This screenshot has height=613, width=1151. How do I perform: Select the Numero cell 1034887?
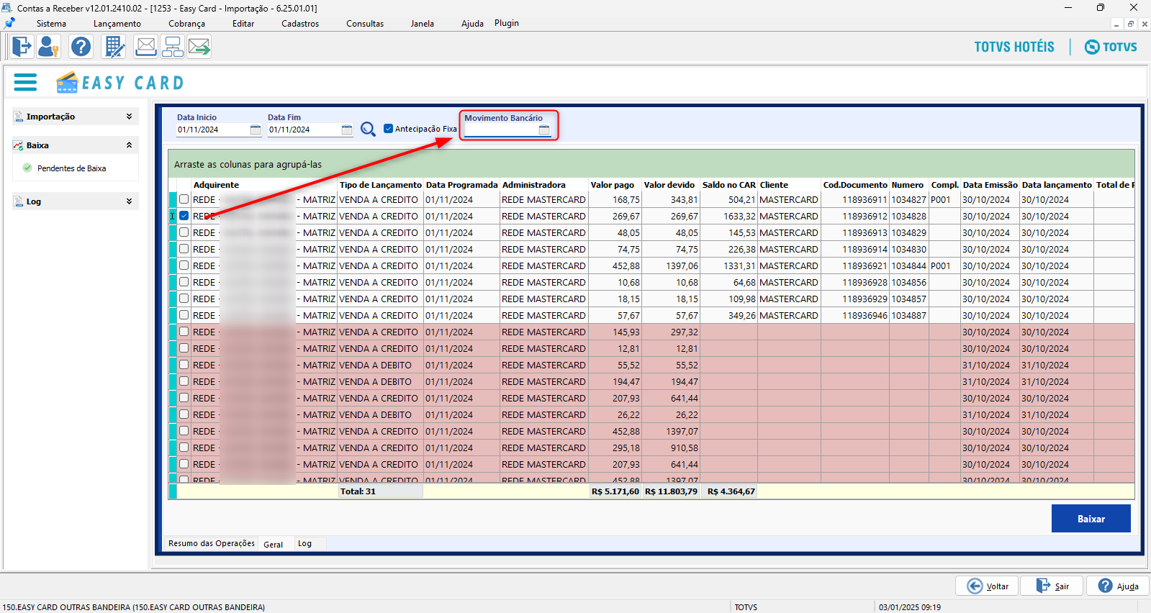(909, 316)
